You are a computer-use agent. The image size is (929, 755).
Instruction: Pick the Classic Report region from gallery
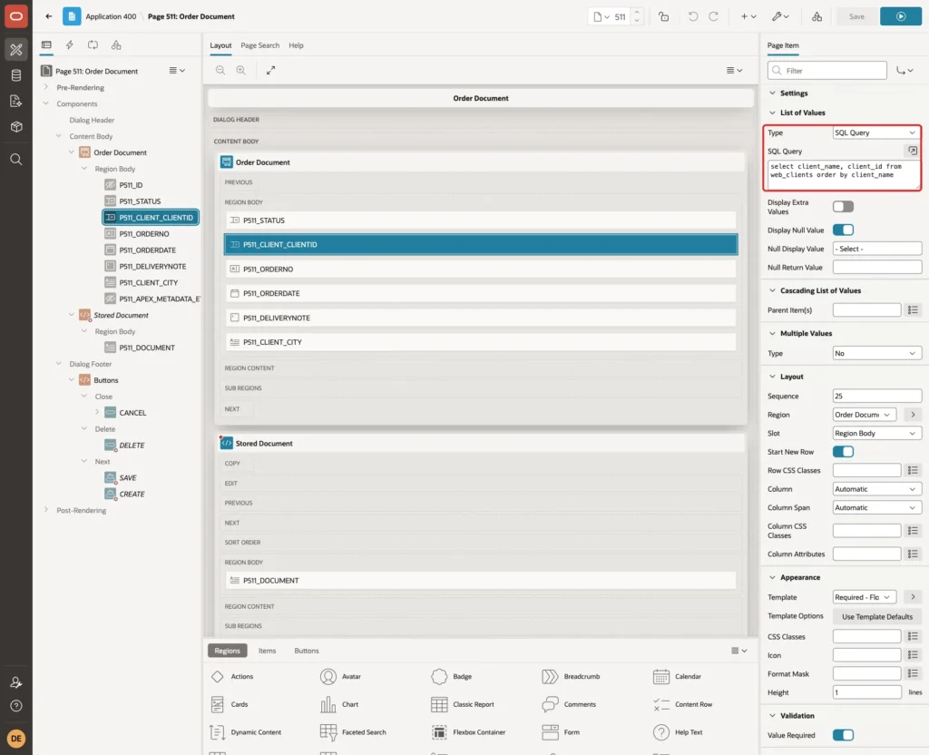463,704
